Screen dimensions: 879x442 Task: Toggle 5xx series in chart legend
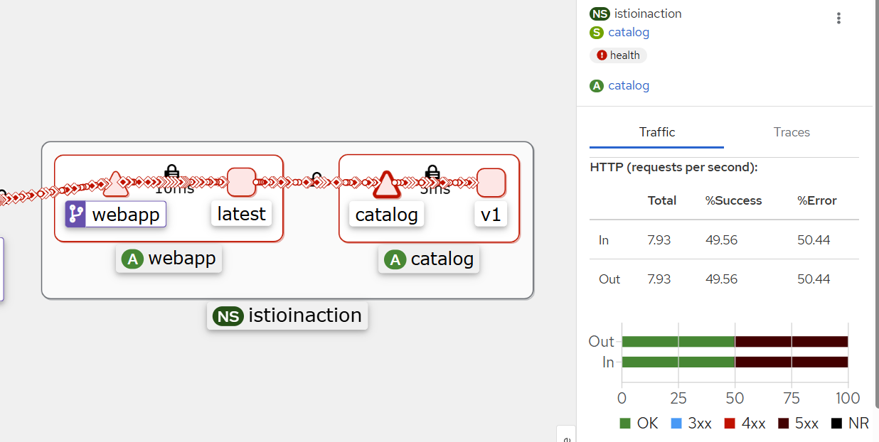point(798,424)
